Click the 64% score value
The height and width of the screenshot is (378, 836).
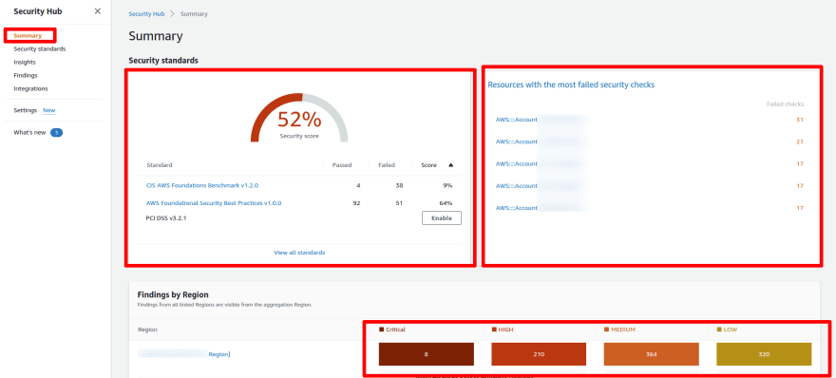446,203
